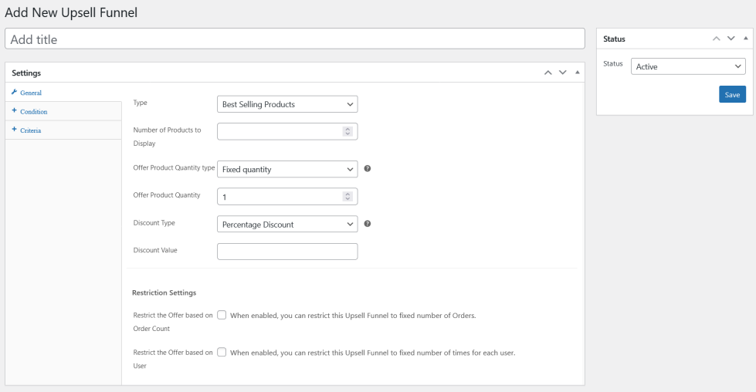Click help icon beside Offer Product Quantity type
This screenshot has width=756, height=392.
point(368,168)
